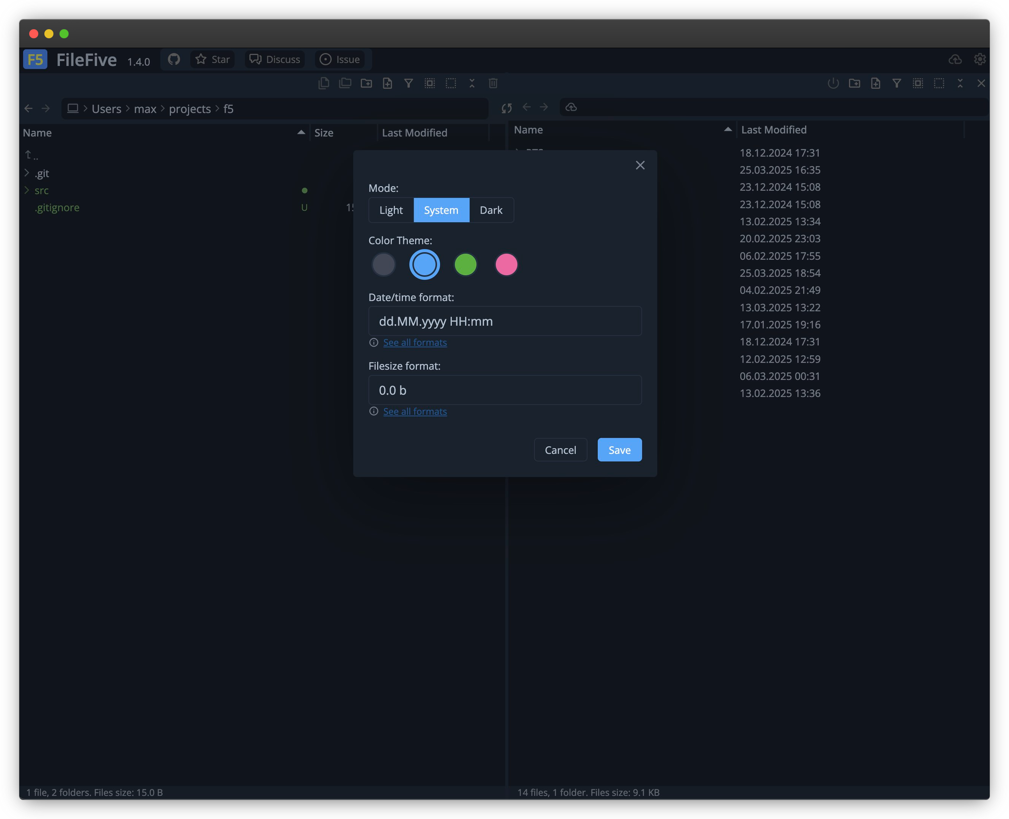The image size is (1009, 819).
Task: Click the computer root icon in left breadcrumb
Action: click(73, 108)
